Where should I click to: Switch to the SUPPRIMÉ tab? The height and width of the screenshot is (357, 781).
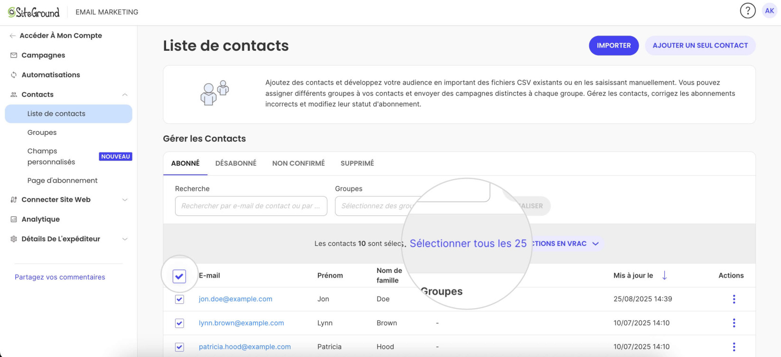click(x=357, y=163)
